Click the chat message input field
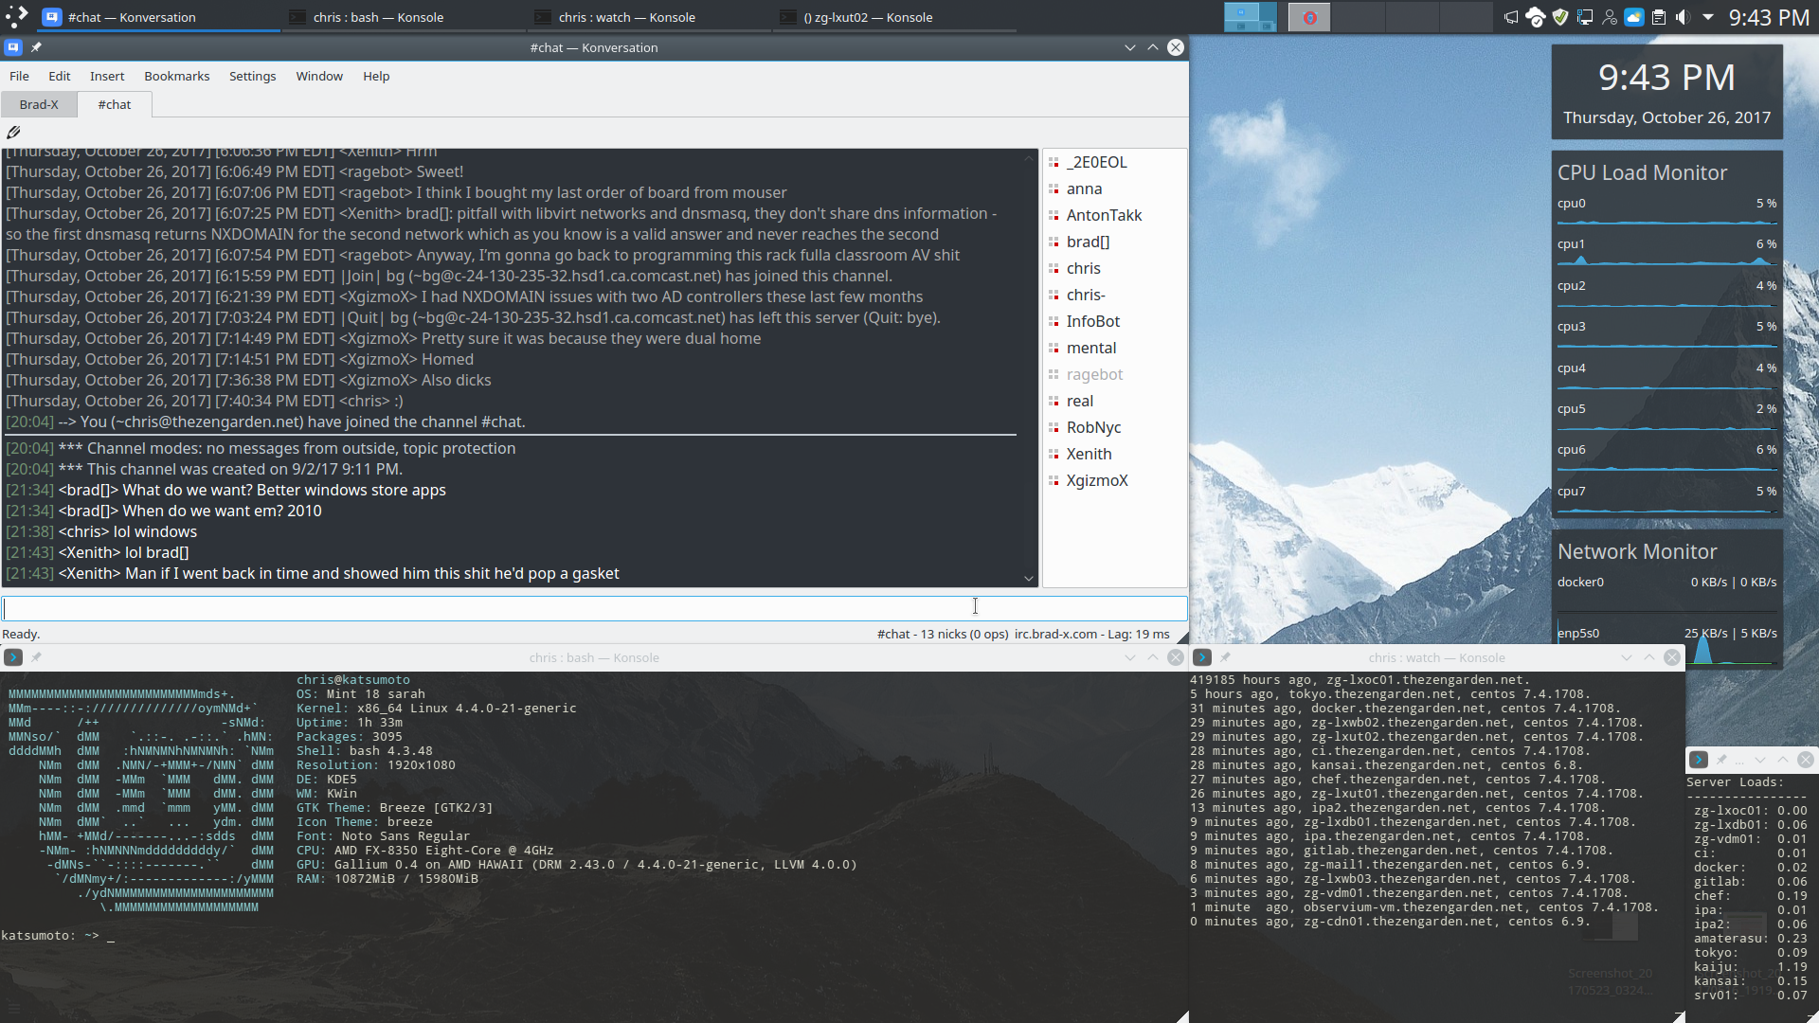The width and height of the screenshot is (1819, 1023). pyautogui.click(x=594, y=608)
